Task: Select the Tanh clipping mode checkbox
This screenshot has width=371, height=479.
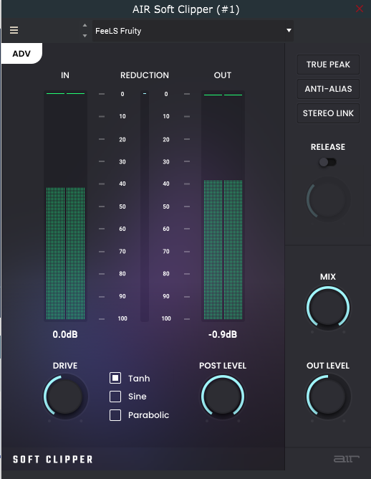Action: tap(115, 378)
